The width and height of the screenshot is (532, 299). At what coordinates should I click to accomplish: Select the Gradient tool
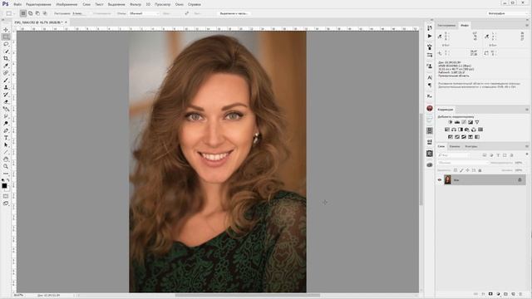[x=6, y=109]
